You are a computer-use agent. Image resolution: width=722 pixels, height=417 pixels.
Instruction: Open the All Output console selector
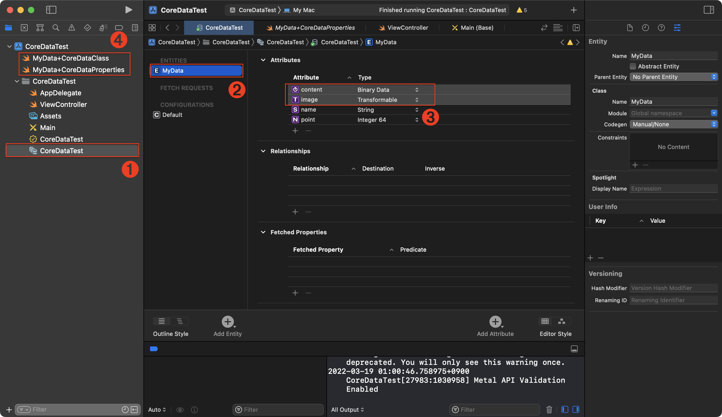tap(347, 410)
